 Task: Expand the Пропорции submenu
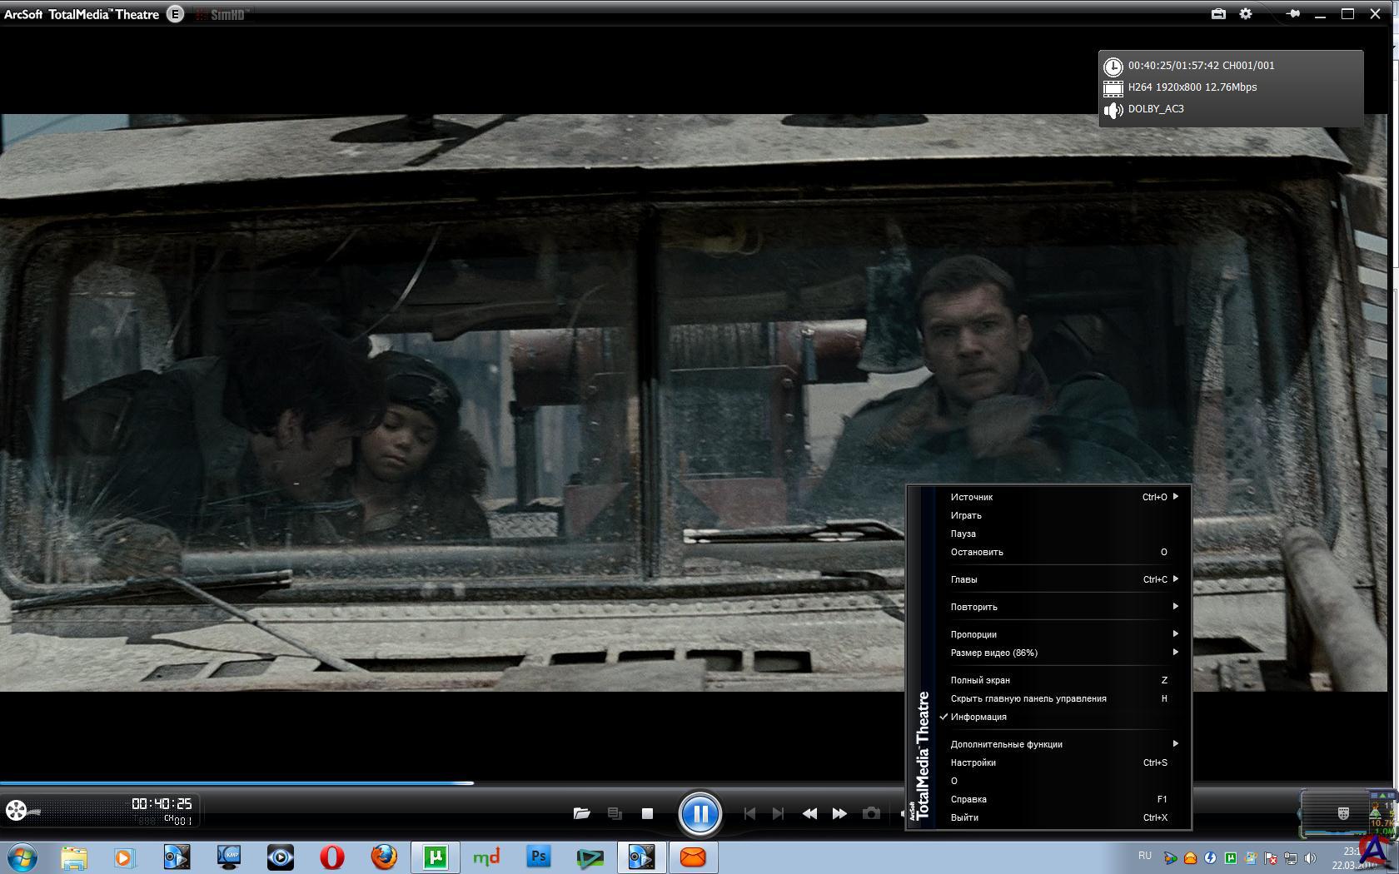tap(973, 634)
